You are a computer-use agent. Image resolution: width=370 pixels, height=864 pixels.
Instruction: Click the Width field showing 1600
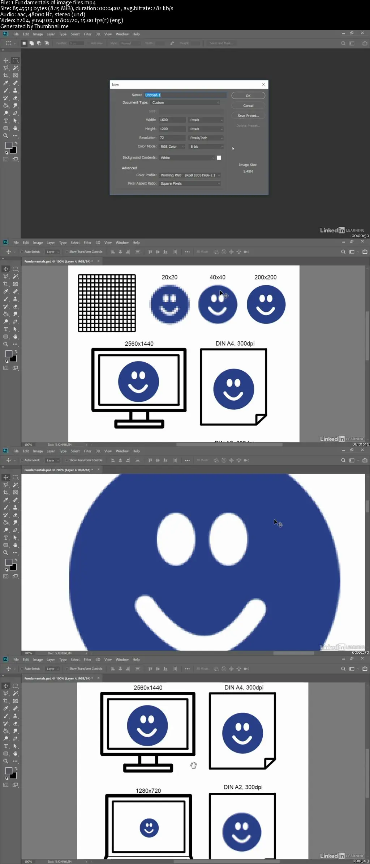tap(172, 120)
